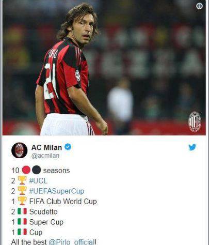Click the info icon on the photo
Screen dimensions: 209x245
coord(199,6)
